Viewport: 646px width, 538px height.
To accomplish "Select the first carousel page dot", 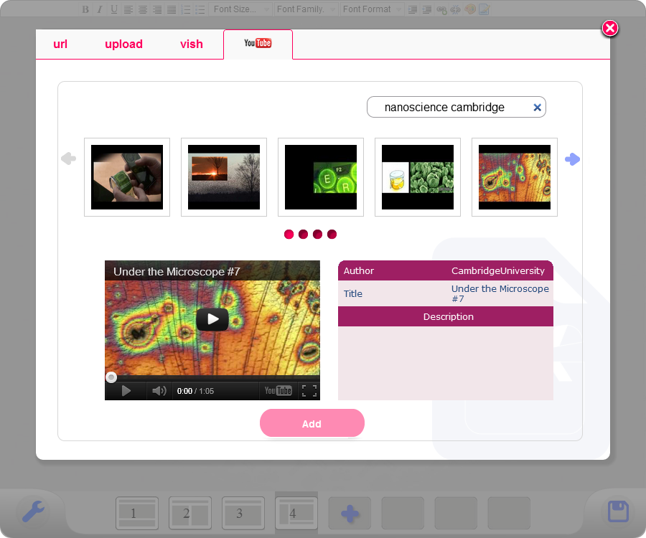I will [x=289, y=235].
